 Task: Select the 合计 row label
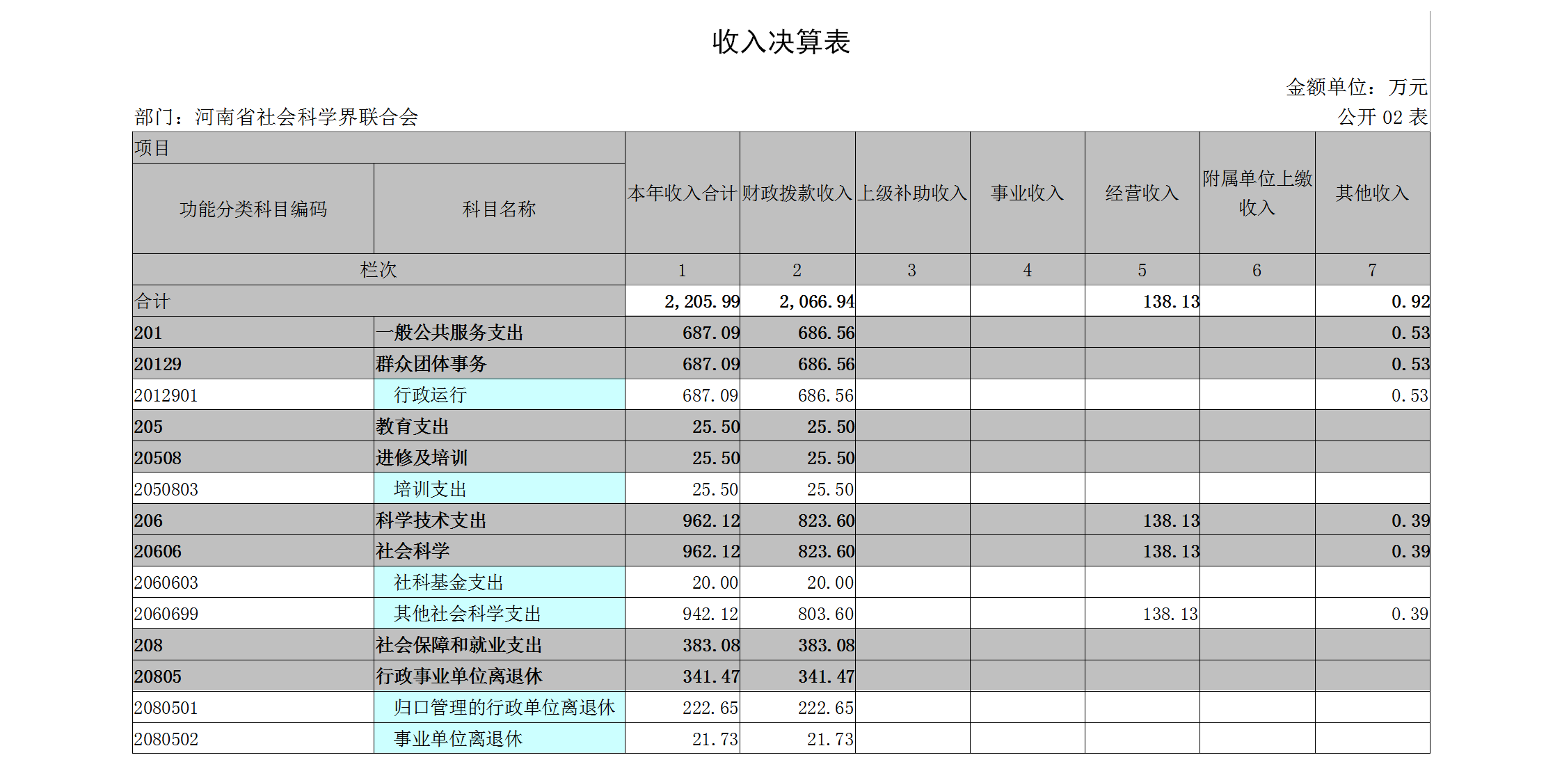coord(152,301)
